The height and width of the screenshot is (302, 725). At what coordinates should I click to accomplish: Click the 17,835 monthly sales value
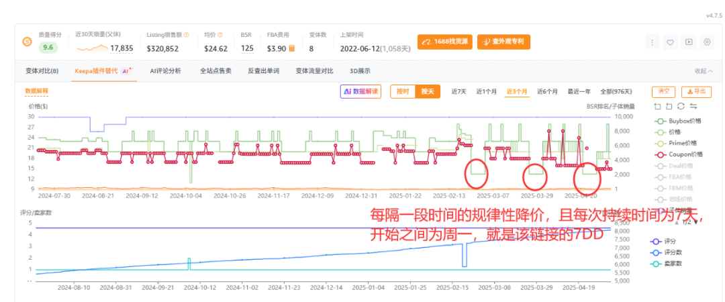pos(122,48)
